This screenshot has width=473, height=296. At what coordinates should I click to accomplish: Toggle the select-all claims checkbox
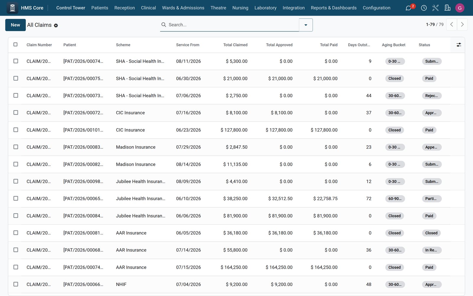click(x=16, y=44)
